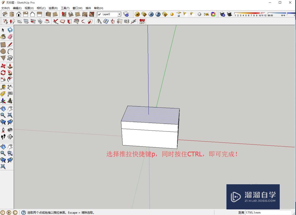Open the V-Ray material editor M icon
Image resolution: width=296 pixels, height=215 pixels.
137,14
